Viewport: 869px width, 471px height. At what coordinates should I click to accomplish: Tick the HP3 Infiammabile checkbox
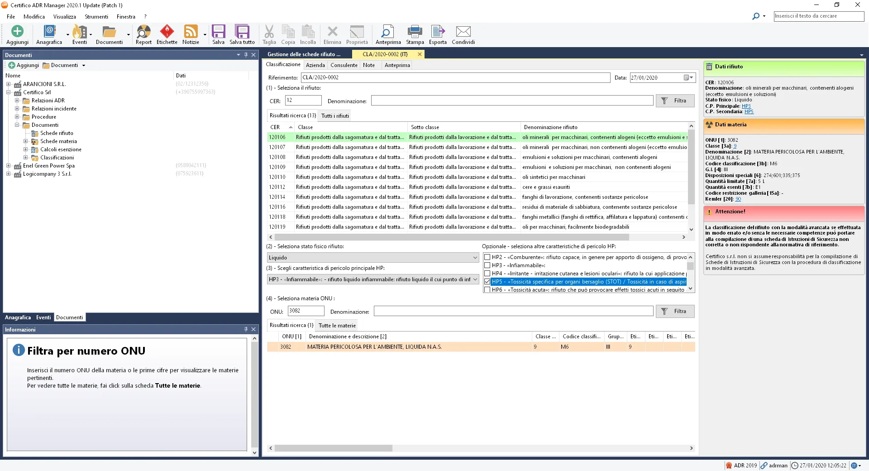(487, 265)
